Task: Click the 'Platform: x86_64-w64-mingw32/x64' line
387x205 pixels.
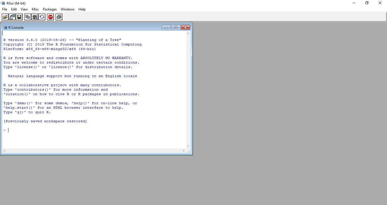Action: pos(50,49)
